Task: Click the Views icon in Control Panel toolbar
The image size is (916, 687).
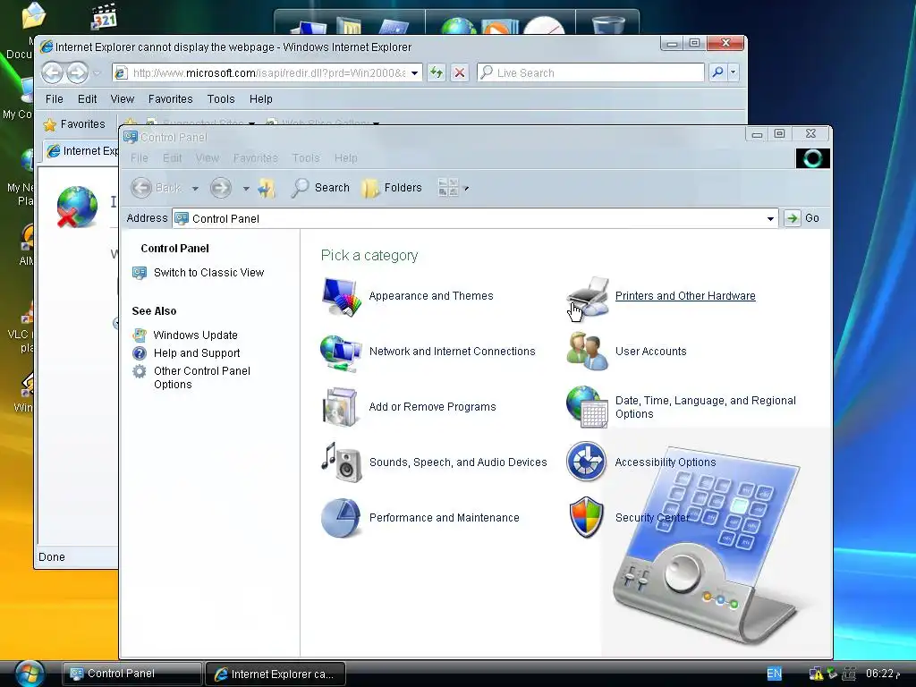Action: [448, 188]
